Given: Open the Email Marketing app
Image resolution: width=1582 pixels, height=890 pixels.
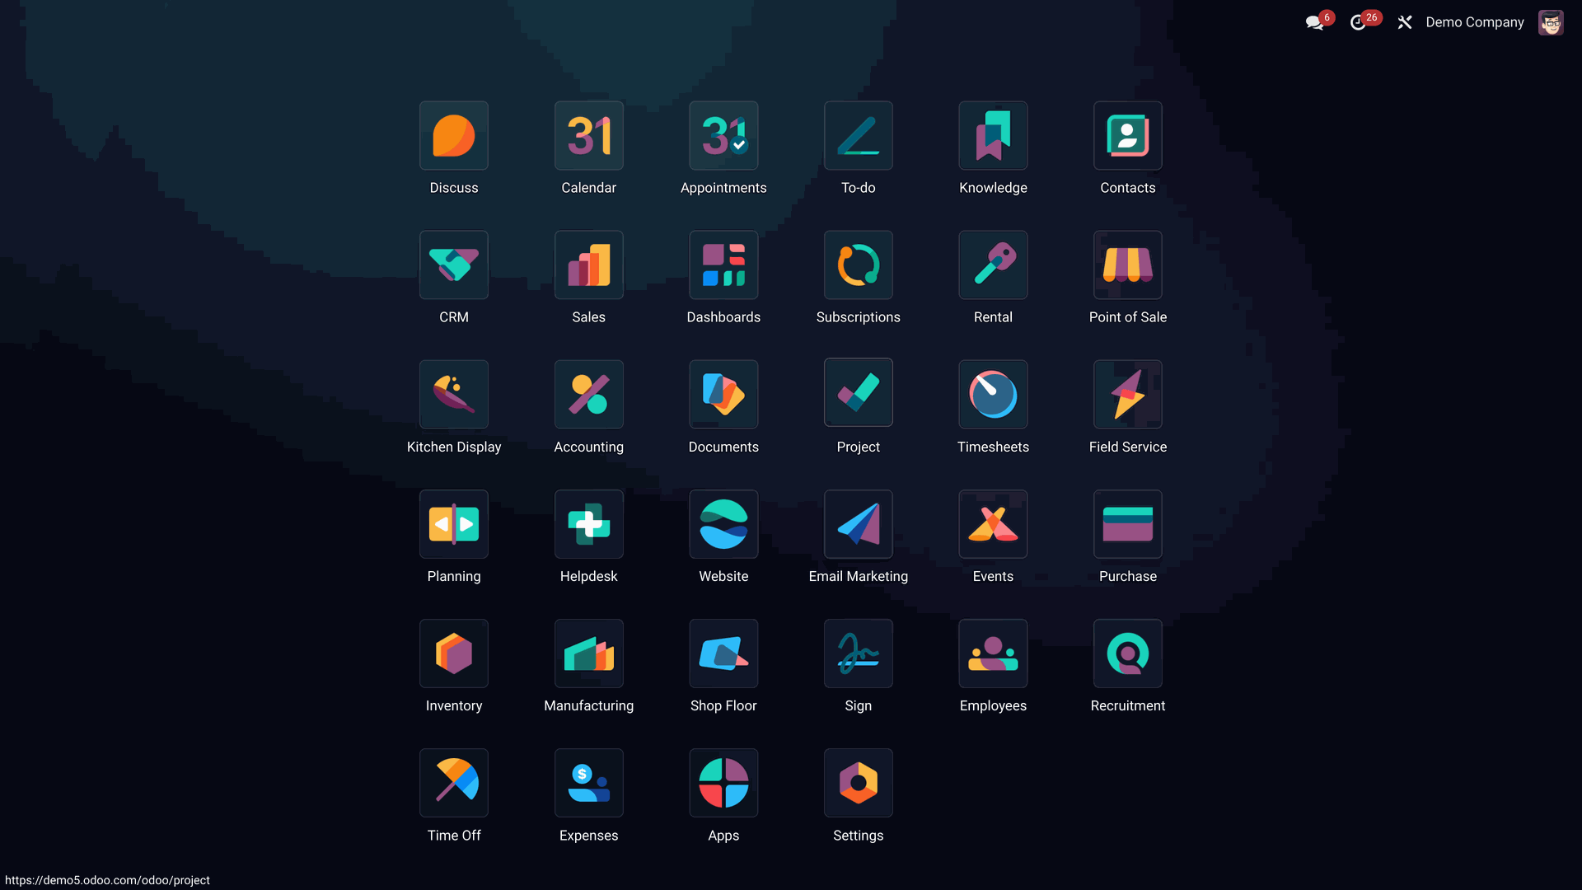Looking at the screenshot, I should 858,524.
